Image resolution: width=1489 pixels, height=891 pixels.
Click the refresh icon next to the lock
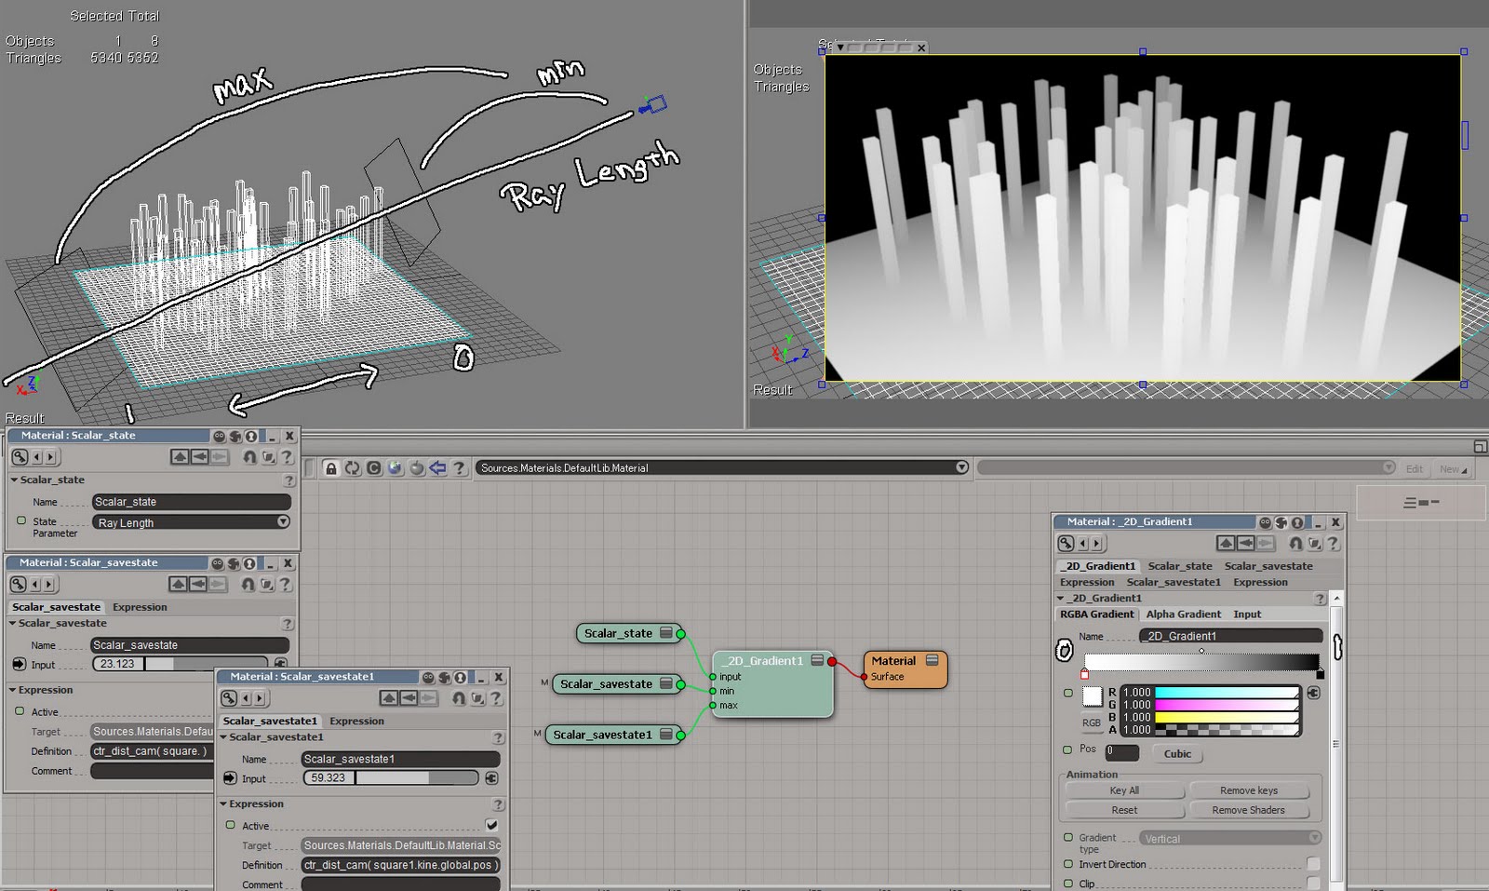(x=351, y=467)
